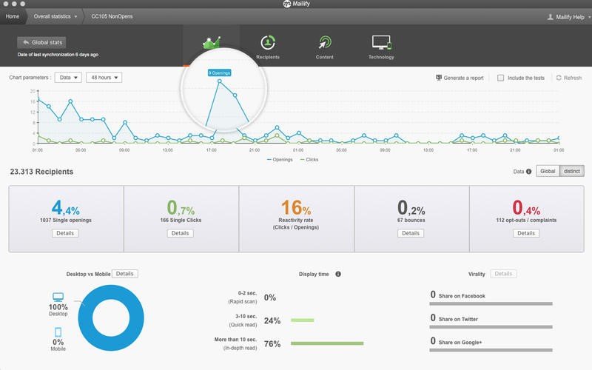Image resolution: width=592 pixels, height=370 pixels.
Task: Click the Display time info icon
Action: pos(338,274)
